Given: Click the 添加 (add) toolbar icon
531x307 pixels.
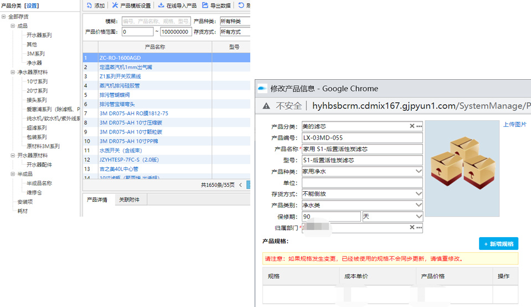Looking at the screenshot, I should tap(89, 6).
